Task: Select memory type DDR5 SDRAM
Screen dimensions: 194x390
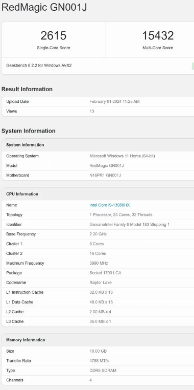Action: (103, 371)
